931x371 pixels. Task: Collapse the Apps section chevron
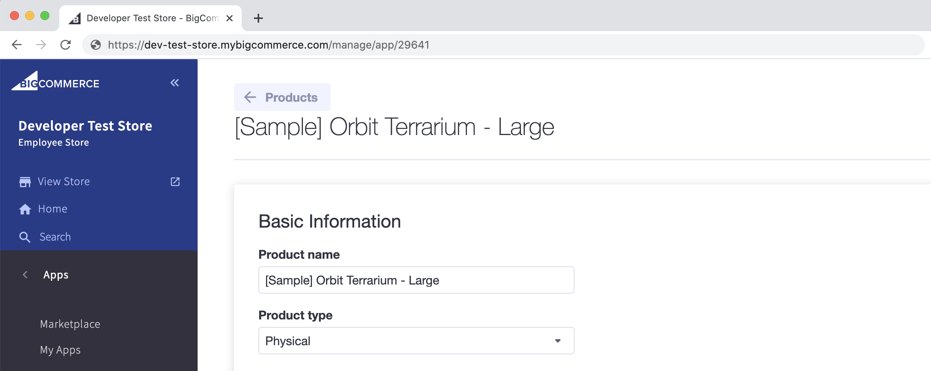click(x=25, y=275)
